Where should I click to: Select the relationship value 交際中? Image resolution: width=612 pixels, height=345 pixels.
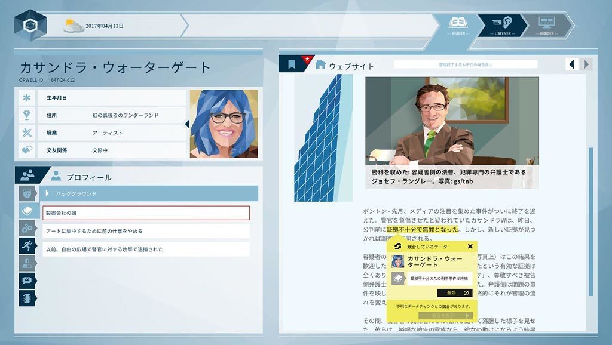point(100,150)
